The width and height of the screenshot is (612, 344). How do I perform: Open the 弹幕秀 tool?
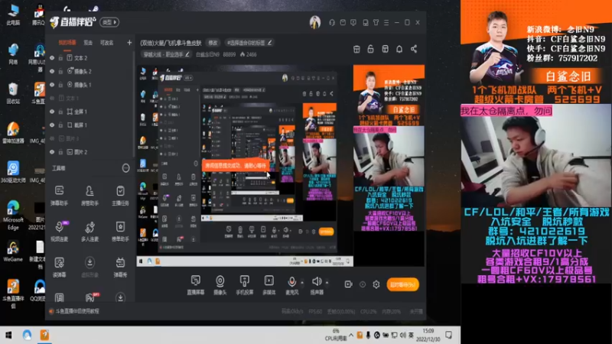tap(120, 266)
